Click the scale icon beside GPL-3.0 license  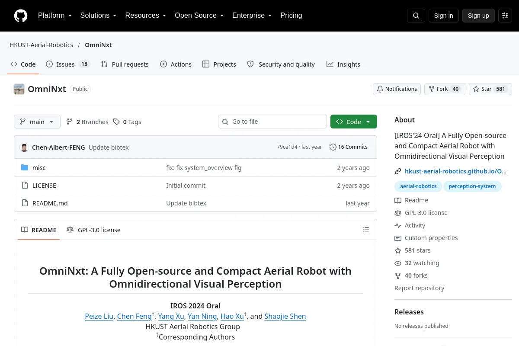coord(398,213)
